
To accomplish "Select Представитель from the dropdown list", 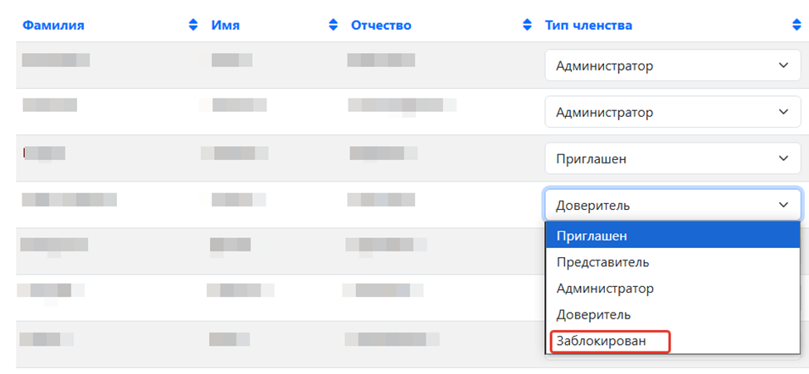I will pyautogui.click(x=602, y=262).
